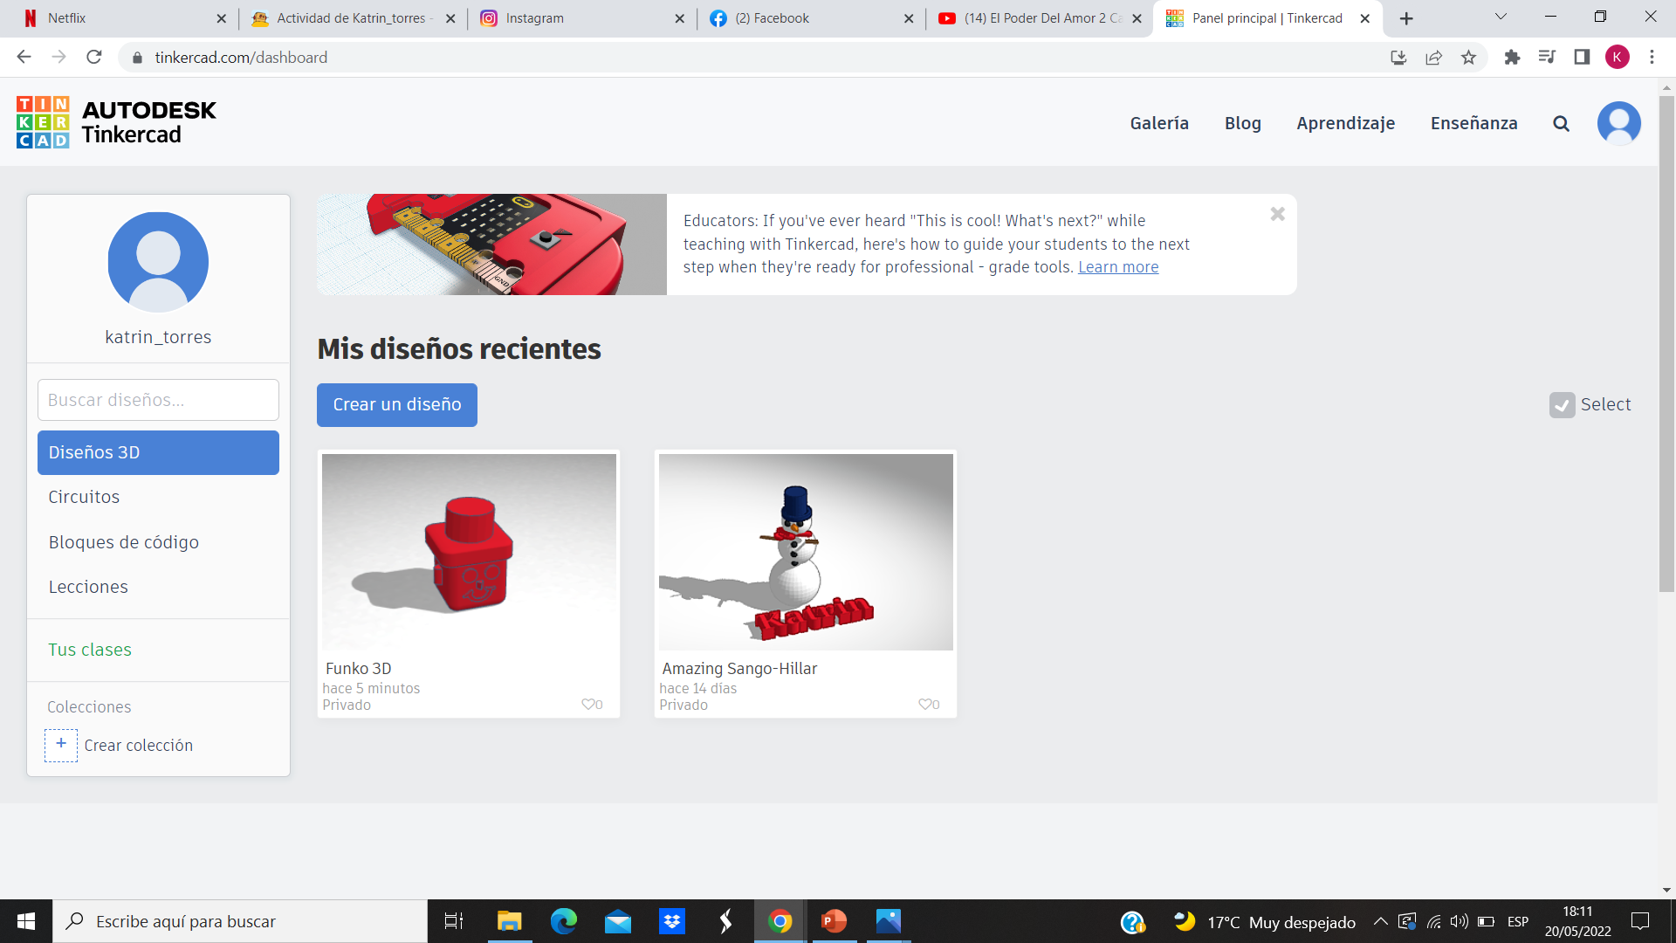The width and height of the screenshot is (1676, 943).
Task: Open the user profile avatar menu
Action: point(1618,123)
